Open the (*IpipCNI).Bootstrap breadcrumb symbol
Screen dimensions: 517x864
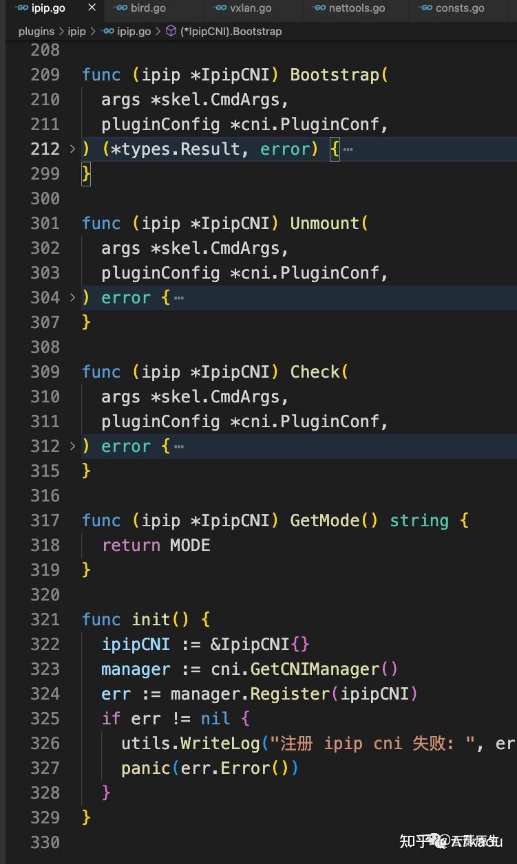click(231, 31)
